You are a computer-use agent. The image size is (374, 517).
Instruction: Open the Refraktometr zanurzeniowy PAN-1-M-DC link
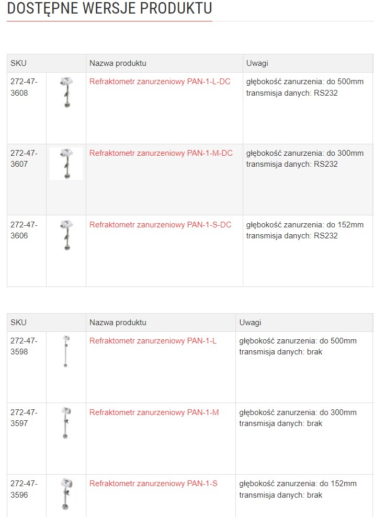tap(161, 153)
